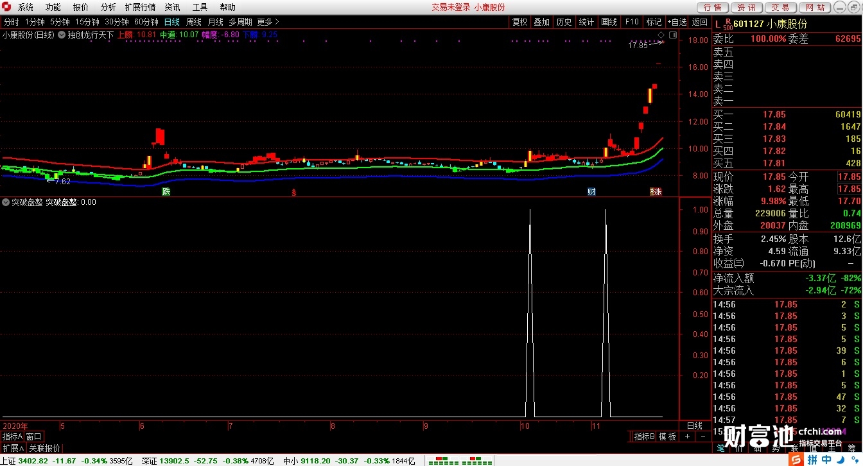Open the 模板 button
This screenshot has width=863, height=466.
pyautogui.click(x=668, y=436)
